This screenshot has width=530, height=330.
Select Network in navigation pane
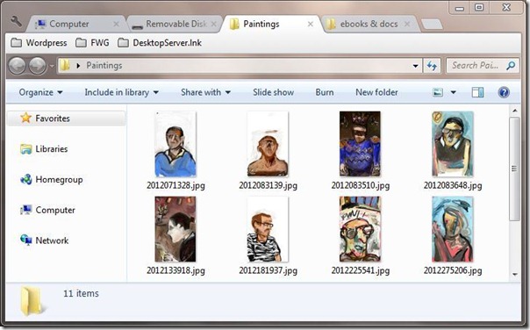(x=44, y=240)
